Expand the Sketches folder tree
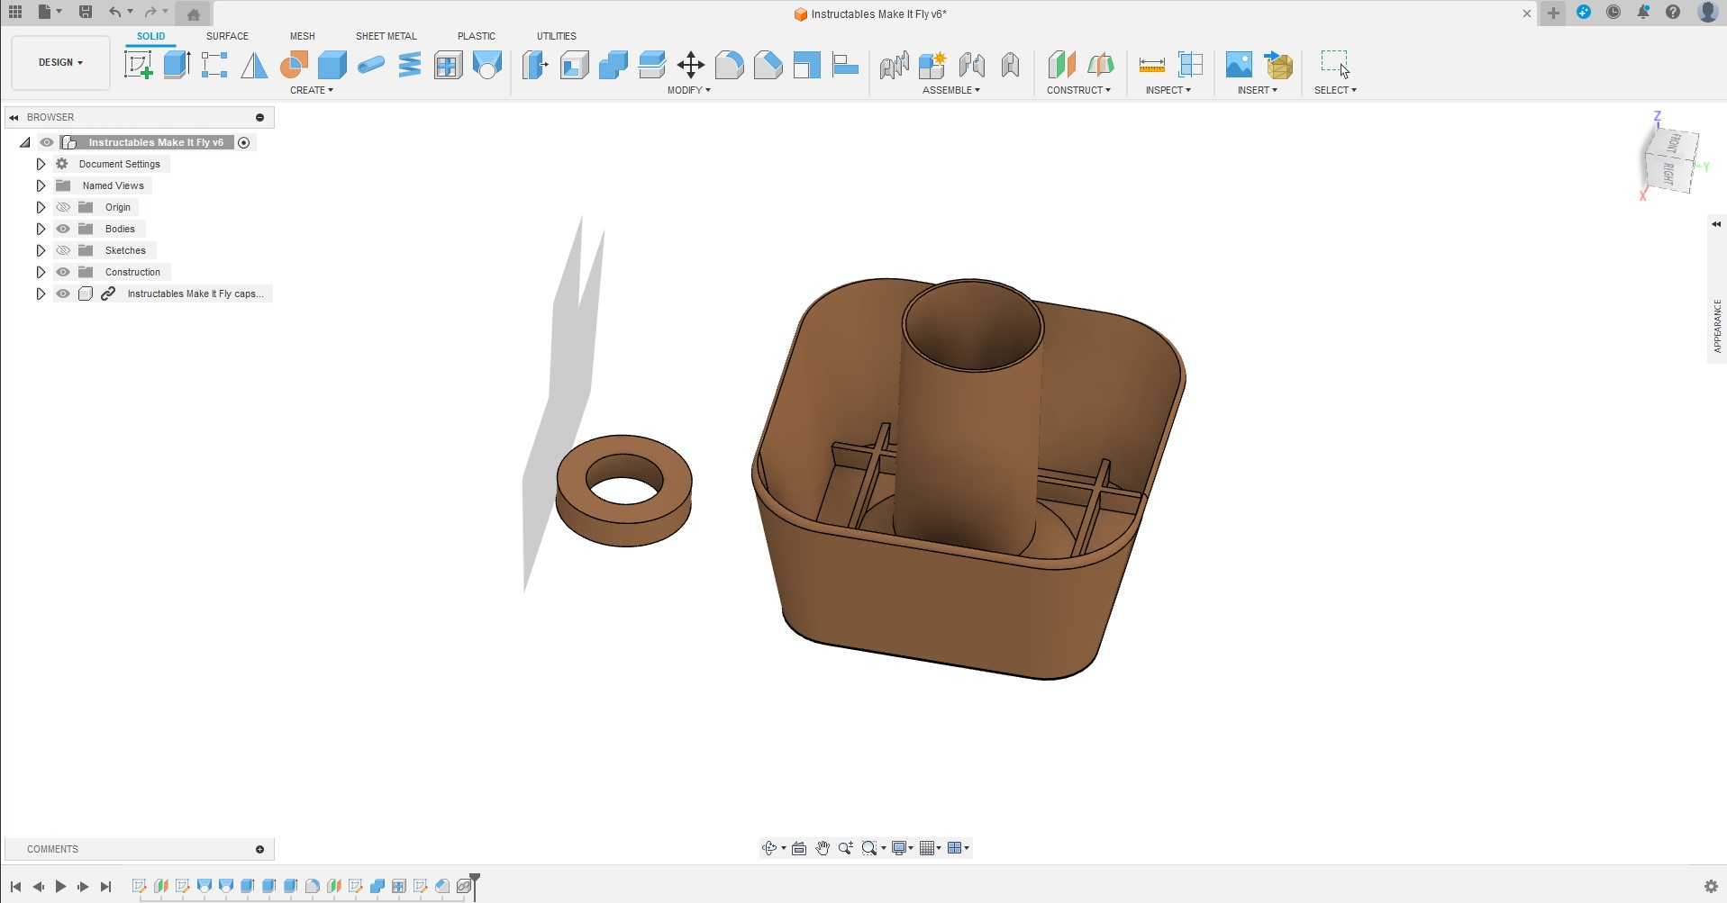The width and height of the screenshot is (1727, 903). coord(41,250)
